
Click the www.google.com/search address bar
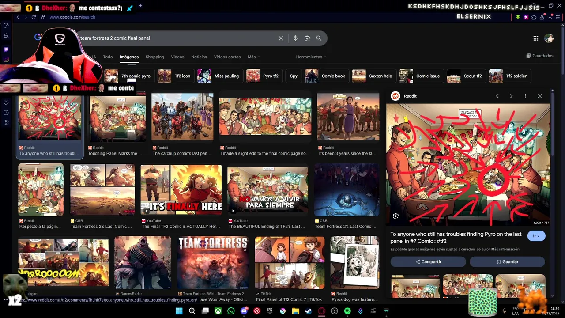pos(72,17)
